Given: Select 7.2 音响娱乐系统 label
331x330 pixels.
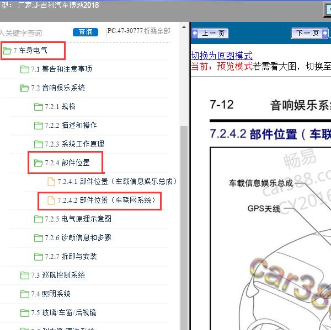Looking at the screenshot, I should [58, 88].
